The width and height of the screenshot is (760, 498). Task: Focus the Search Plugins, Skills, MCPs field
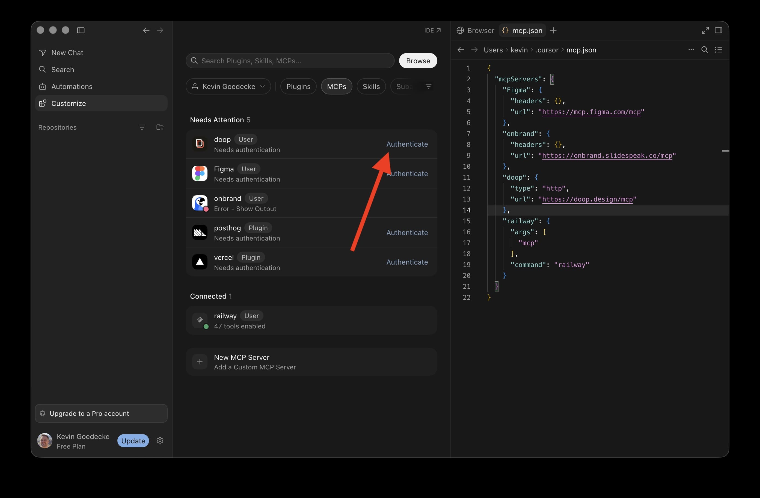[290, 61]
